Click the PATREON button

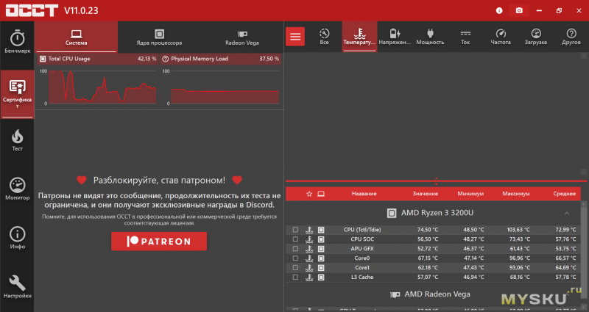(x=159, y=242)
